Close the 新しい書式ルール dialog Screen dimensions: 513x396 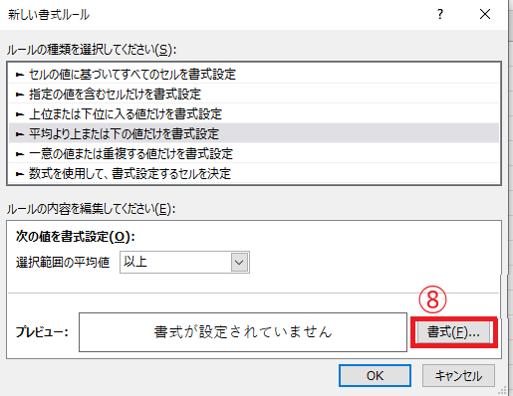coord(485,14)
